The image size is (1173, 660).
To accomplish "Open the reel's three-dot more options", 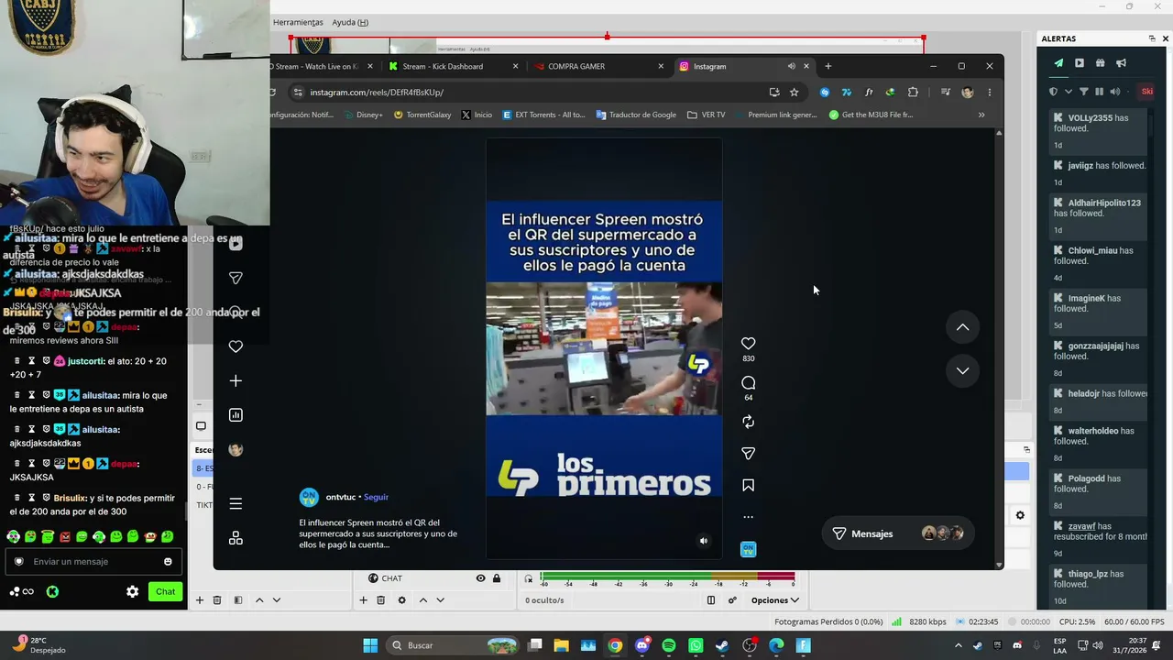I will (x=748, y=517).
